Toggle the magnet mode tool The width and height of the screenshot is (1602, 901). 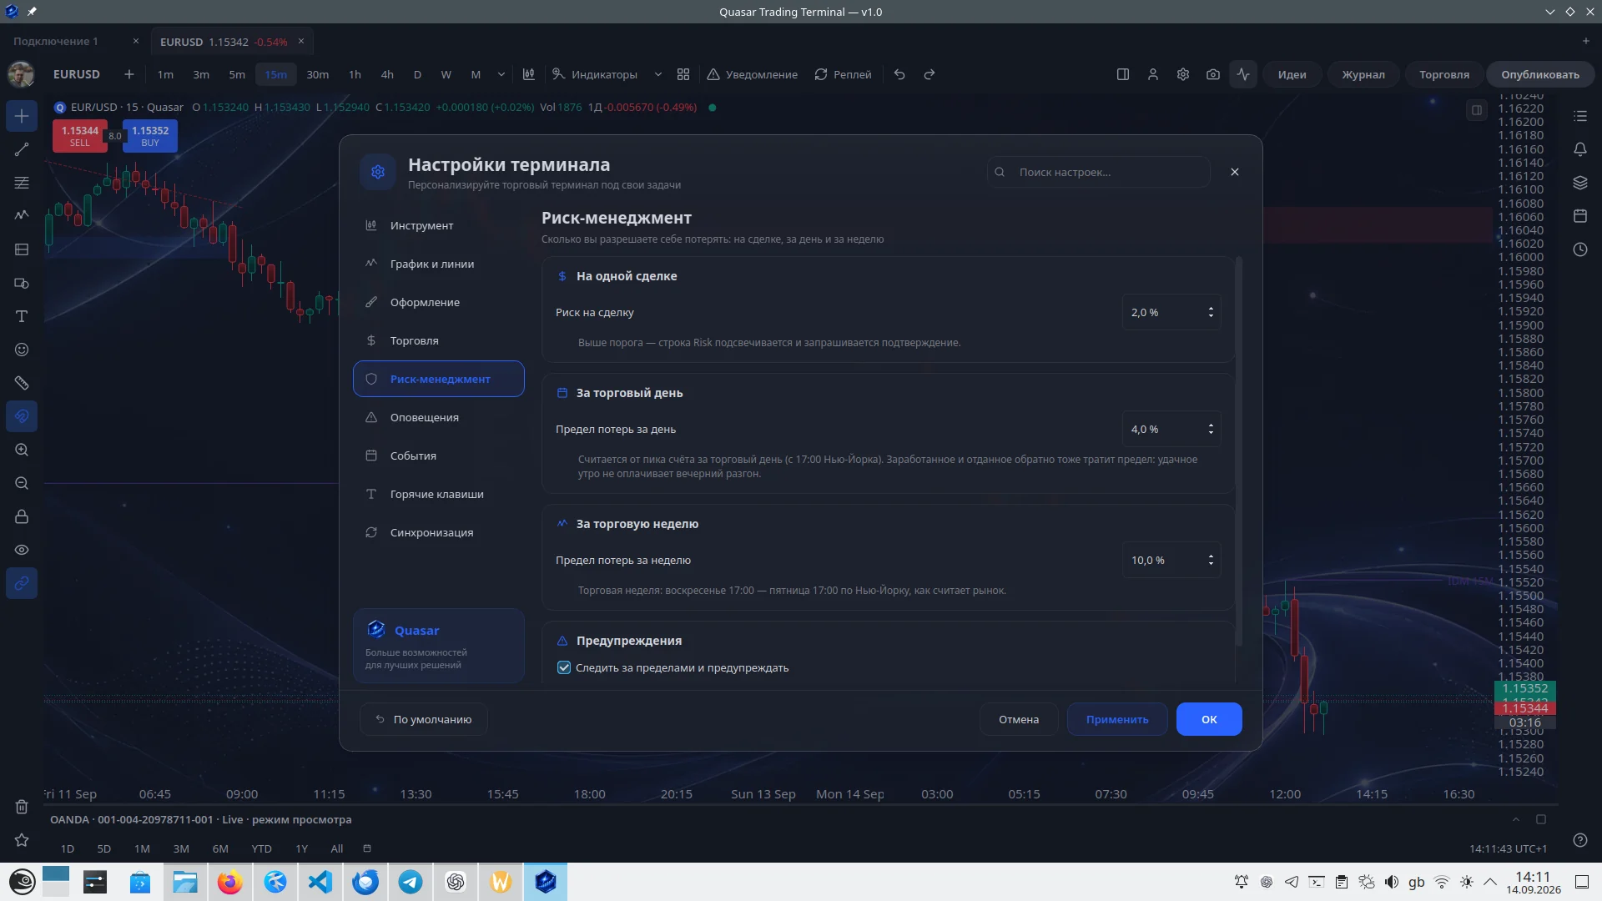coord(22,416)
